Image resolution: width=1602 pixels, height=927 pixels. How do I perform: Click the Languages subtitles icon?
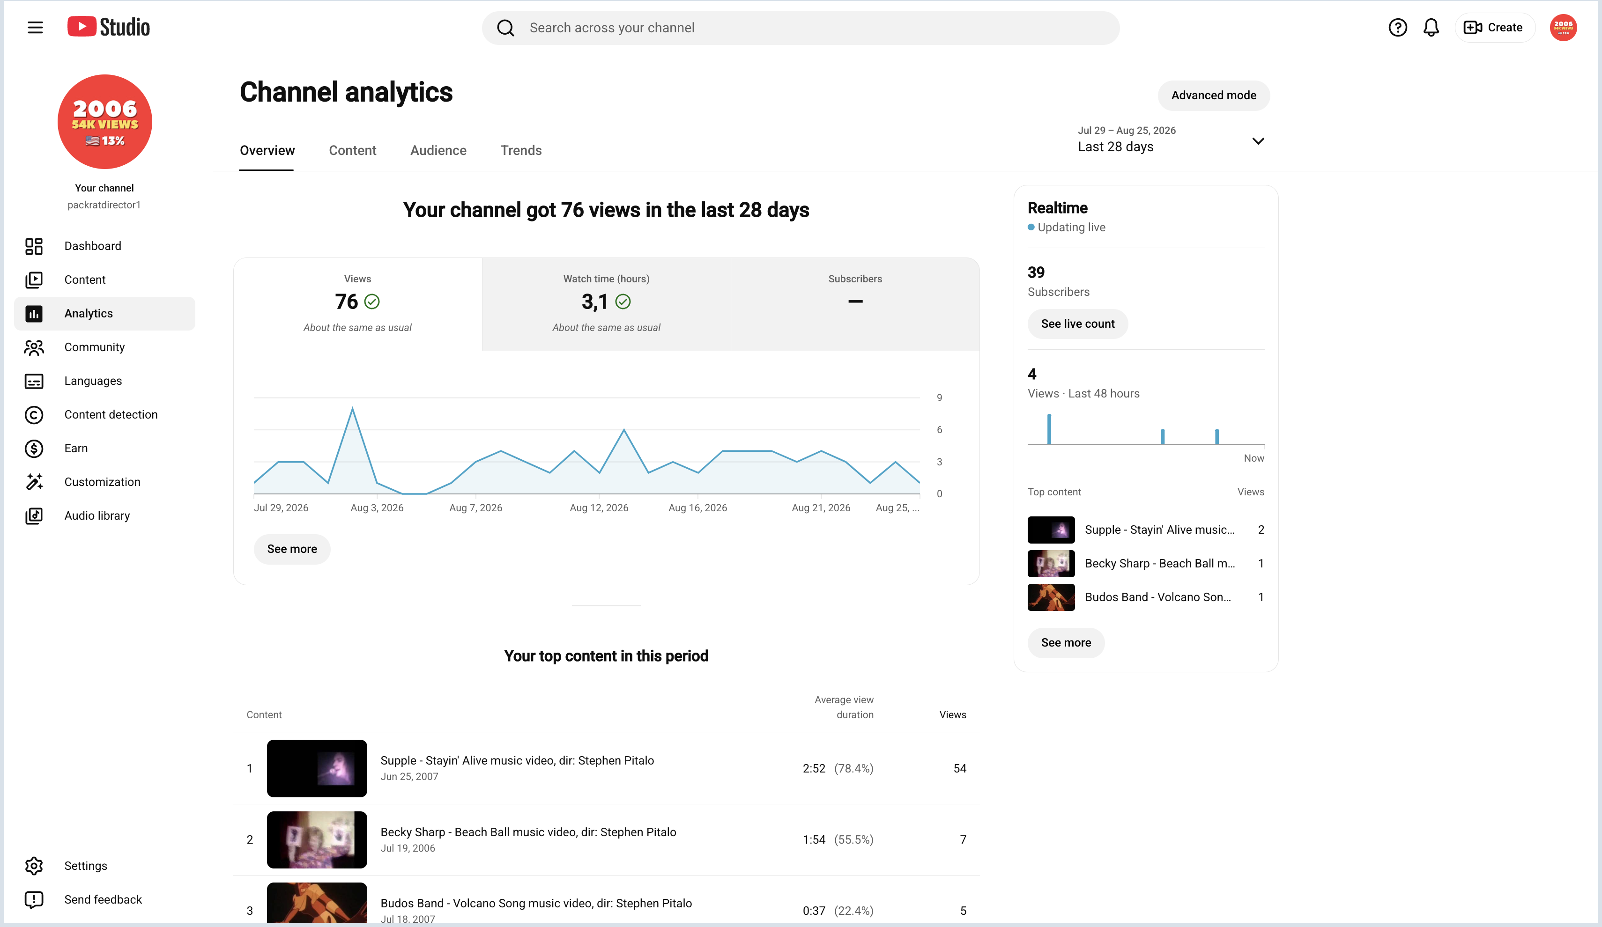pos(34,381)
